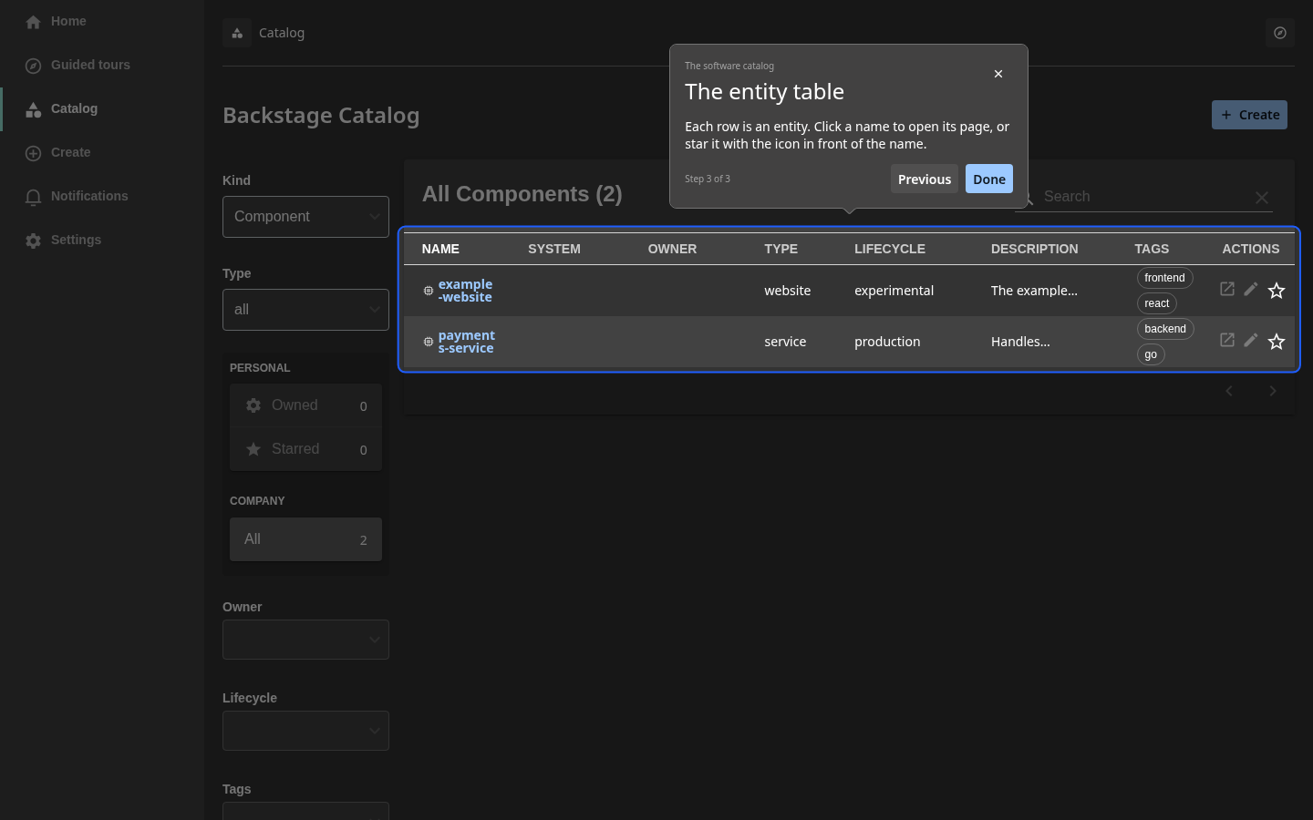Filter by Starred entities

[x=305, y=449]
